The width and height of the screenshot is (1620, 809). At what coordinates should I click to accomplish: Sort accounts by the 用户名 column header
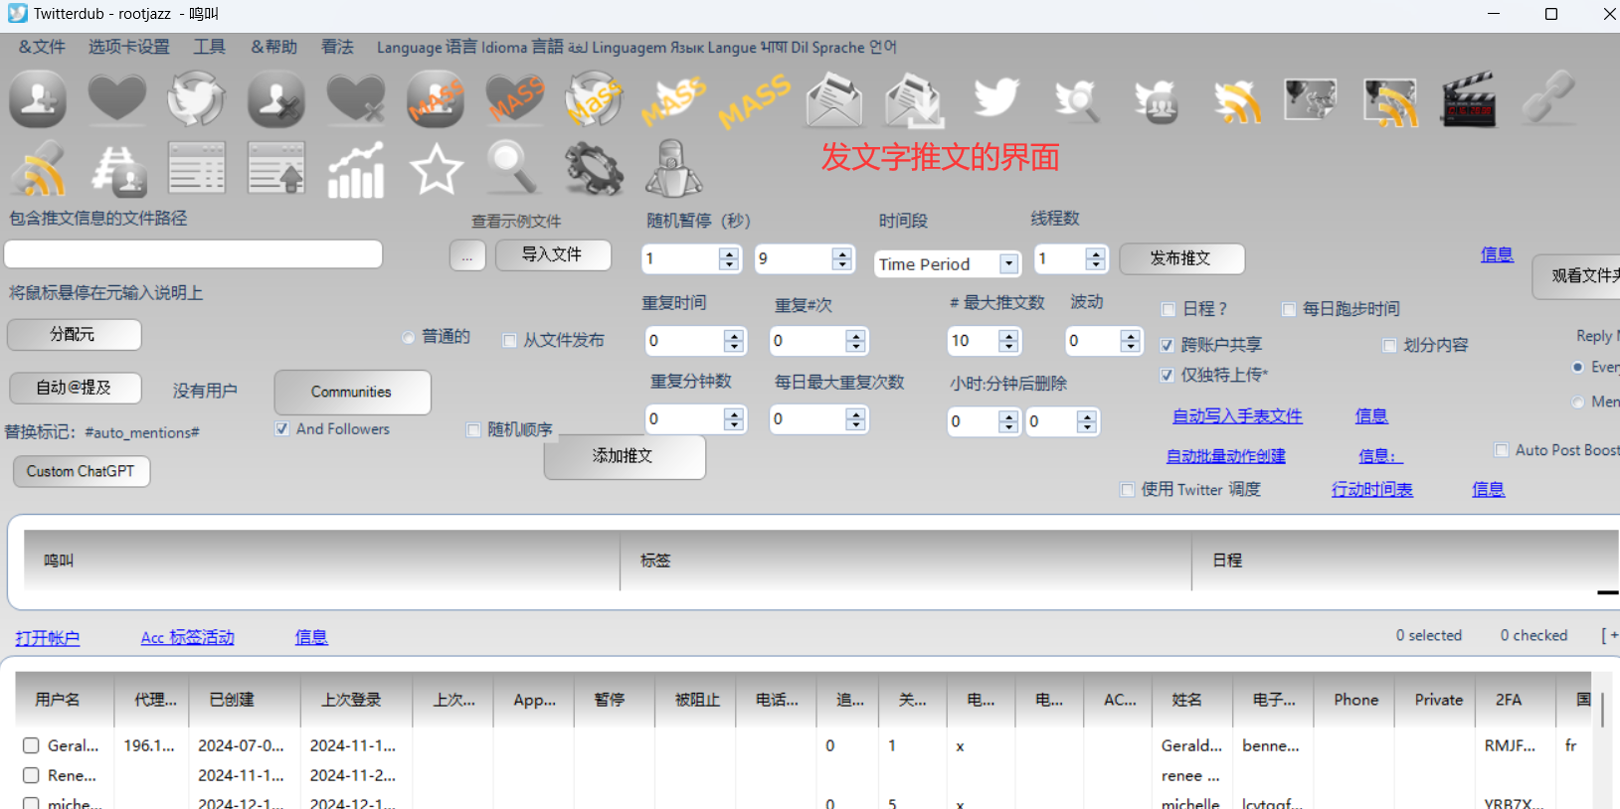click(59, 700)
